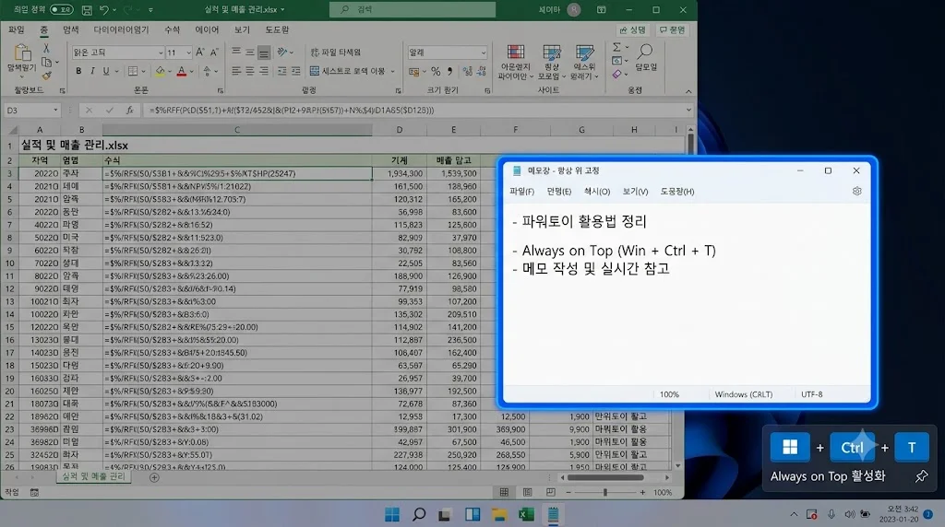Open Notepad settings gear icon

coord(856,191)
